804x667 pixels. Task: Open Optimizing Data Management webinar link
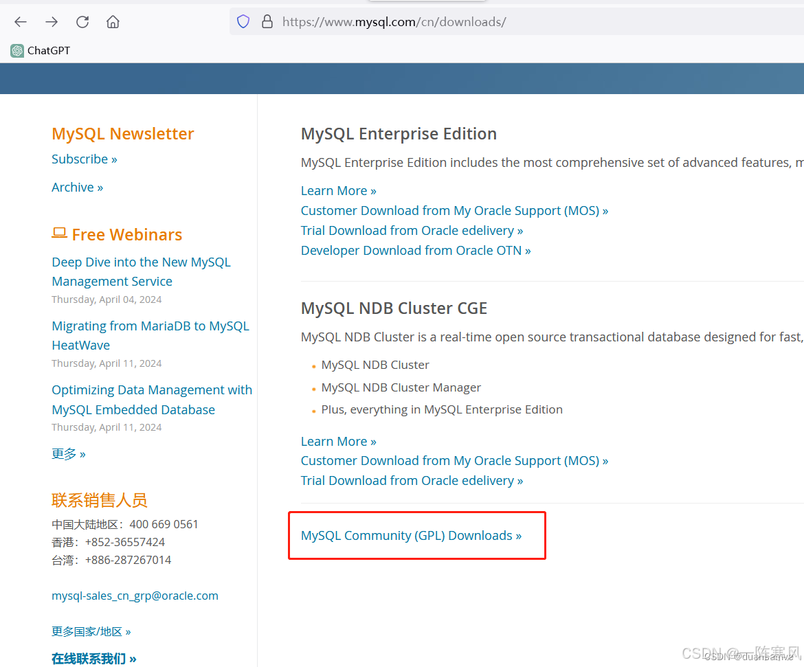point(152,399)
